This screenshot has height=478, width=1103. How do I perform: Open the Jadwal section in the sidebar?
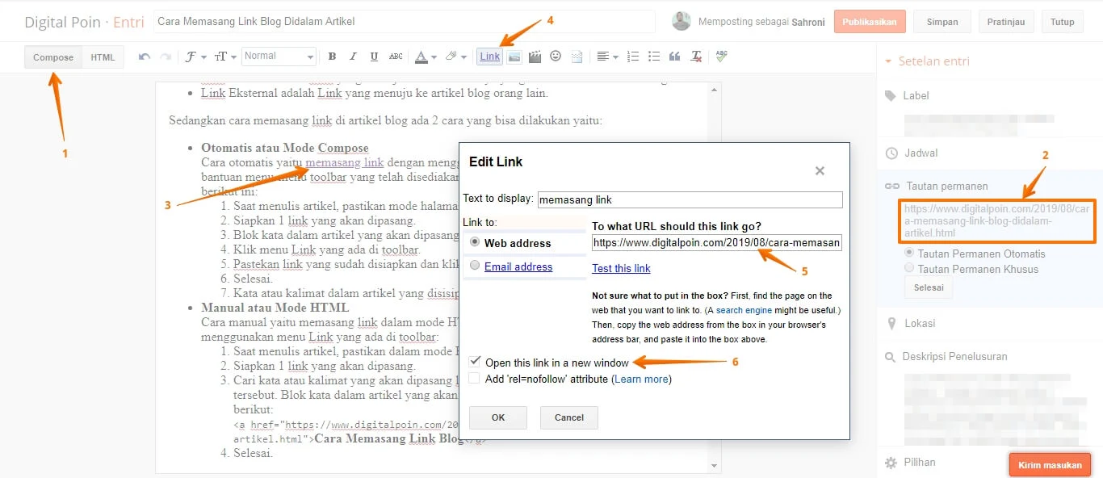pyautogui.click(x=920, y=153)
